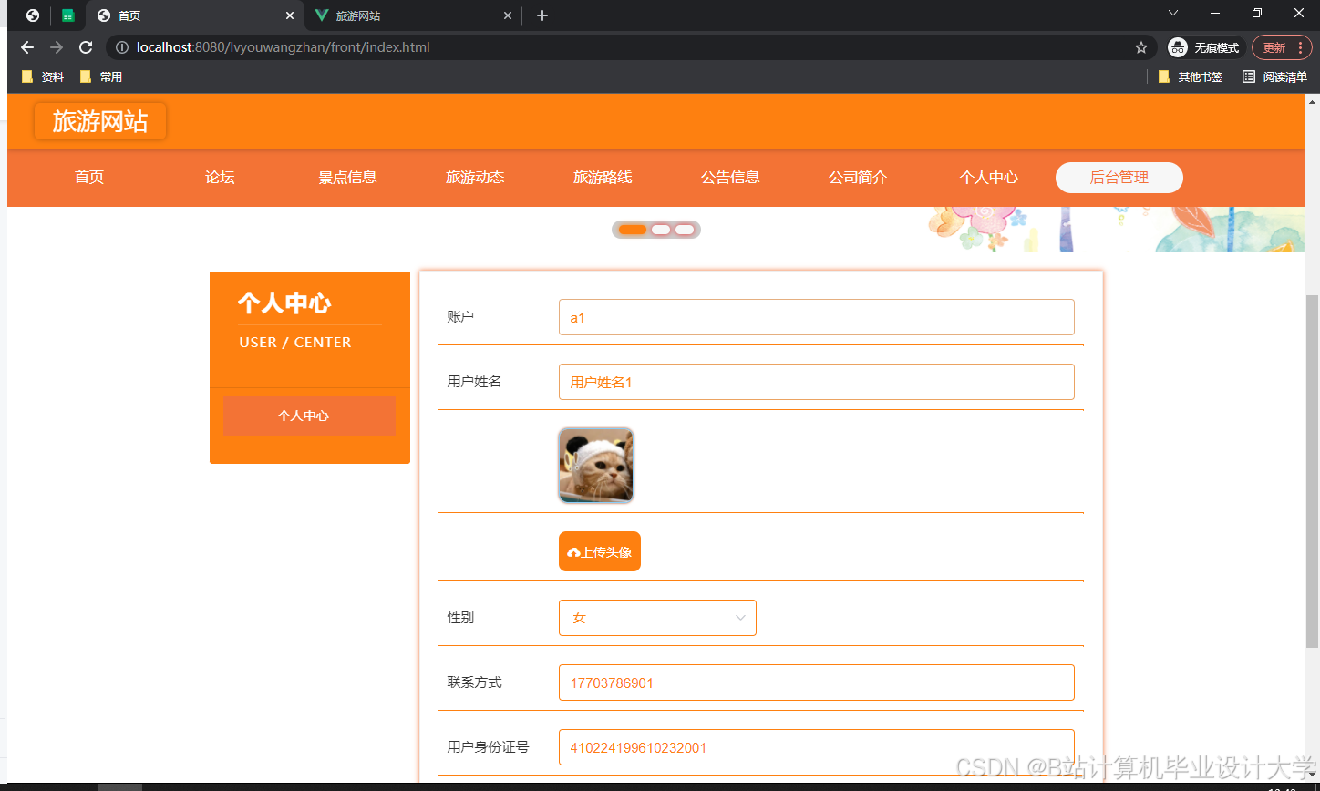Viewport: 1320px width, 791px height.
Task: Open the 其他书签 folder
Action: pos(1191,77)
